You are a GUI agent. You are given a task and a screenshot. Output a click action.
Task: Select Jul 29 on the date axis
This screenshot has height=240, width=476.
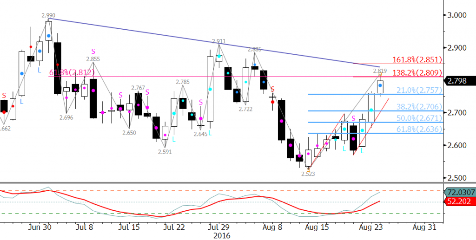(218, 227)
